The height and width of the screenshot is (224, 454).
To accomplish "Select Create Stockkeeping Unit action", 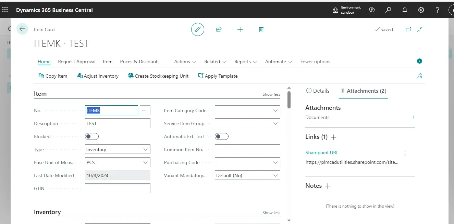I will pos(158,76).
